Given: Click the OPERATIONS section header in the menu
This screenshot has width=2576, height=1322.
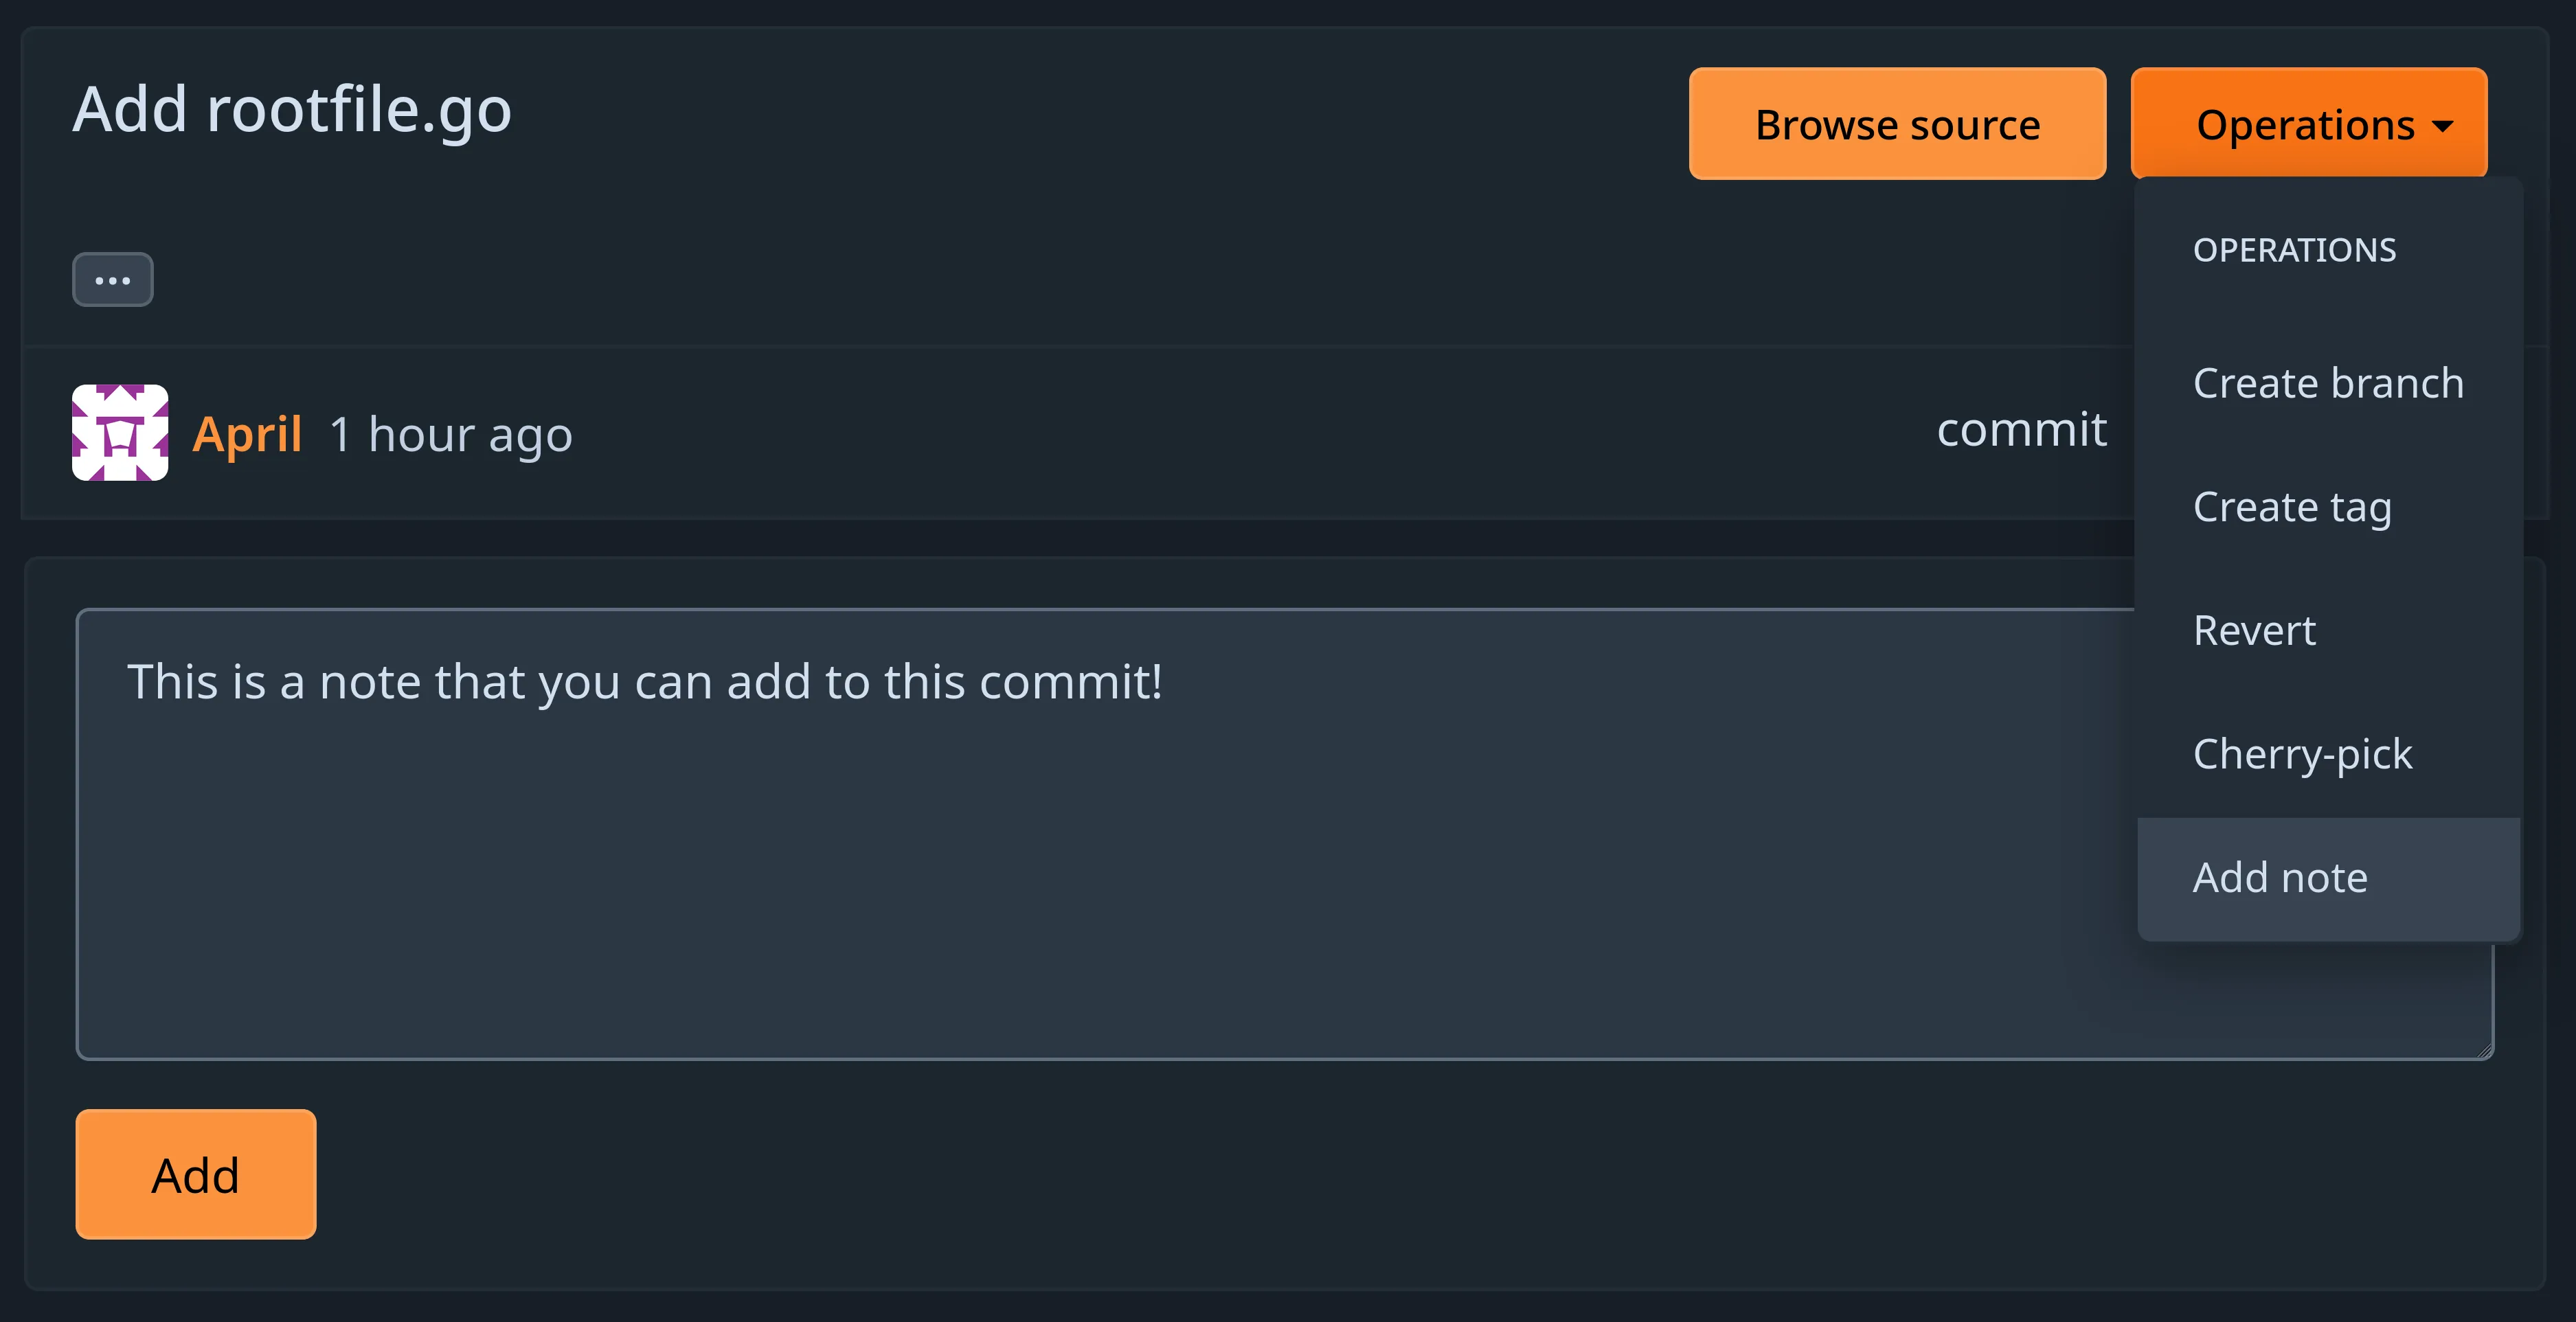Looking at the screenshot, I should pyautogui.click(x=2294, y=249).
